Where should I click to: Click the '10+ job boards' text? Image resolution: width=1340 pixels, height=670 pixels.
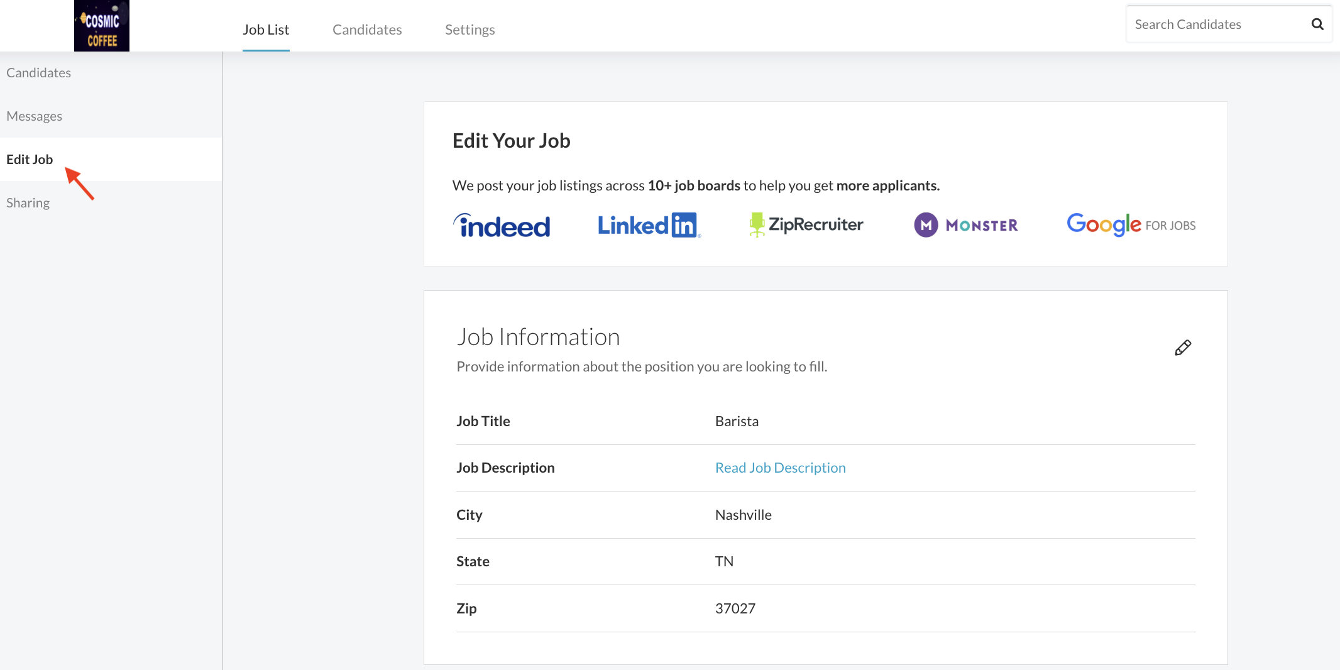(x=694, y=185)
